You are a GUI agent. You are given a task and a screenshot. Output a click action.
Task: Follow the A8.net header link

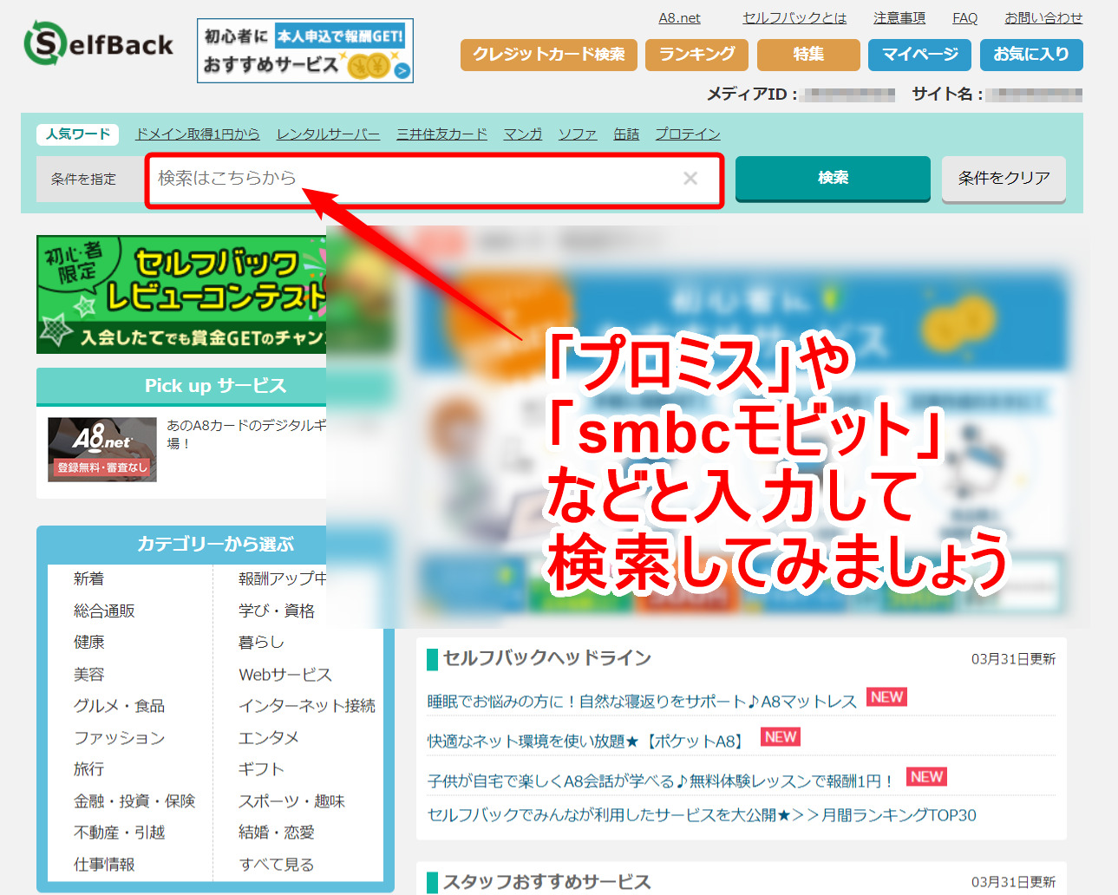point(679,18)
